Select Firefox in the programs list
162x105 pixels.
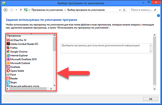pos(14,48)
